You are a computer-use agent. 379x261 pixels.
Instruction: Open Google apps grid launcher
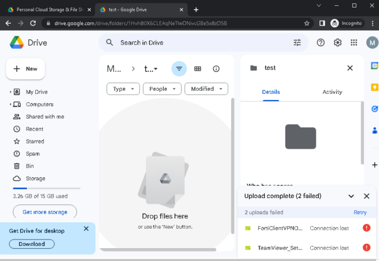pos(354,43)
